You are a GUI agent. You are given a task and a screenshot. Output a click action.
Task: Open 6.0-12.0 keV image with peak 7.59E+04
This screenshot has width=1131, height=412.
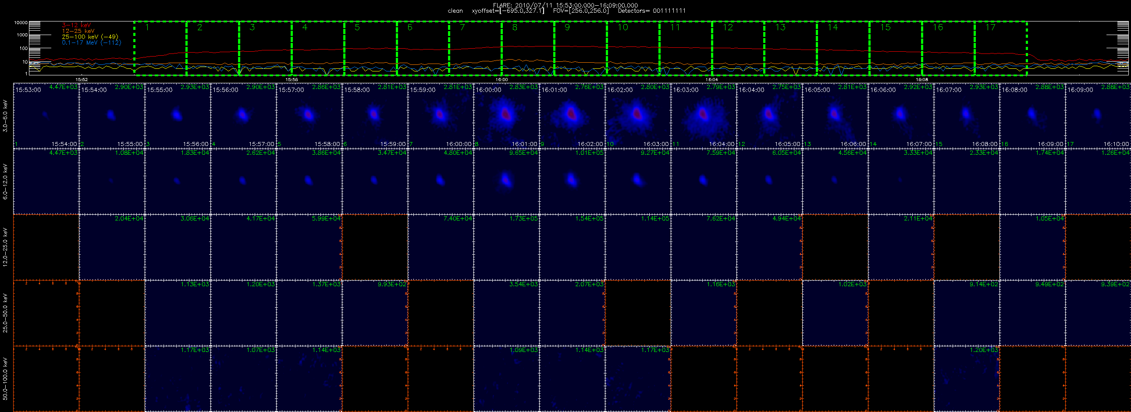(704, 181)
